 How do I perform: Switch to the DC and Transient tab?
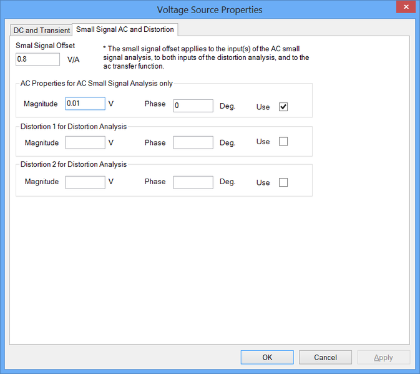(x=41, y=30)
